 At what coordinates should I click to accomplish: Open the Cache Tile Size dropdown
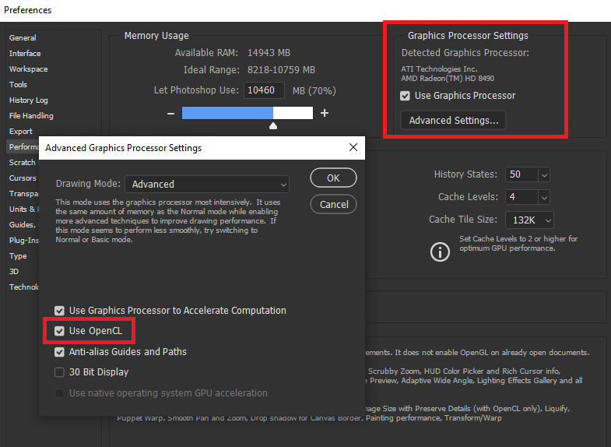tap(529, 220)
